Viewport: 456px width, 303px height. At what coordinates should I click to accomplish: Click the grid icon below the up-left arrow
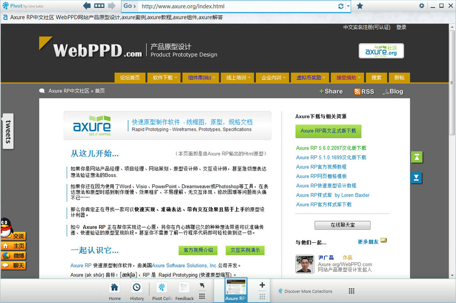point(202,296)
